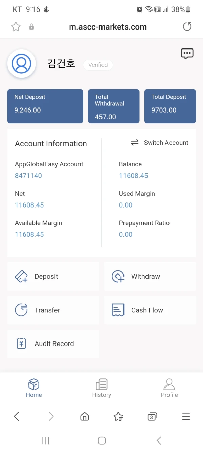Tap the m.ascc-markets.com address bar
Viewport: 203px width, 452px height.
coord(108,27)
